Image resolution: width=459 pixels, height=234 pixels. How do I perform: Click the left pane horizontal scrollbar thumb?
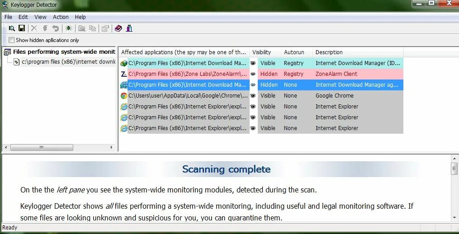pyautogui.click(x=42, y=147)
